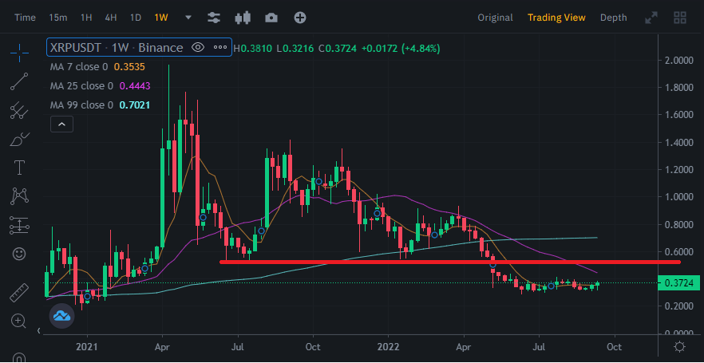
Task: Open the long position prediction tools
Action: (x=19, y=225)
